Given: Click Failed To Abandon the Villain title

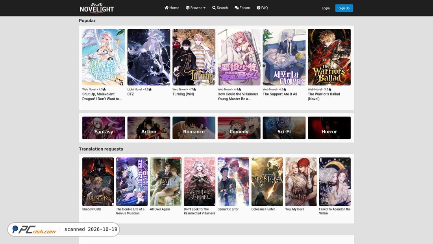Looking at the screenshot, I should point(335,211).
